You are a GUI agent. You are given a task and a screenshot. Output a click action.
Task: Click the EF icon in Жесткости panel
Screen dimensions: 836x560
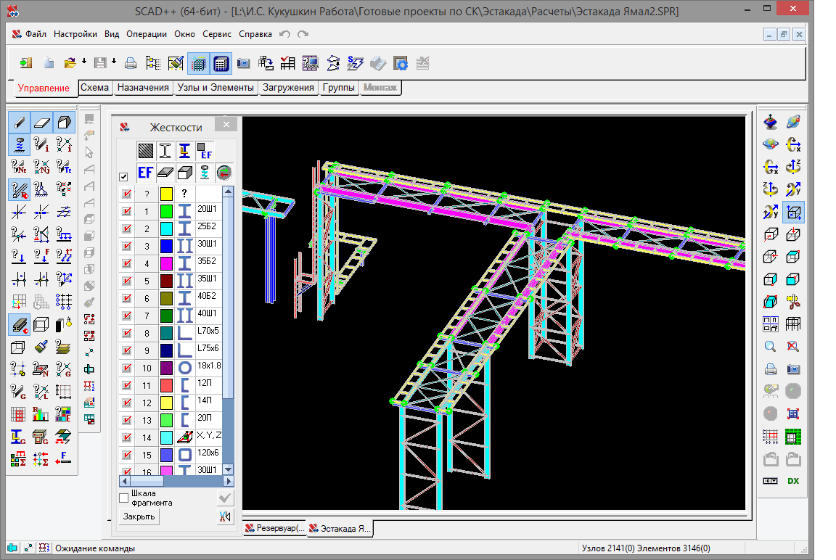[145, 172]
